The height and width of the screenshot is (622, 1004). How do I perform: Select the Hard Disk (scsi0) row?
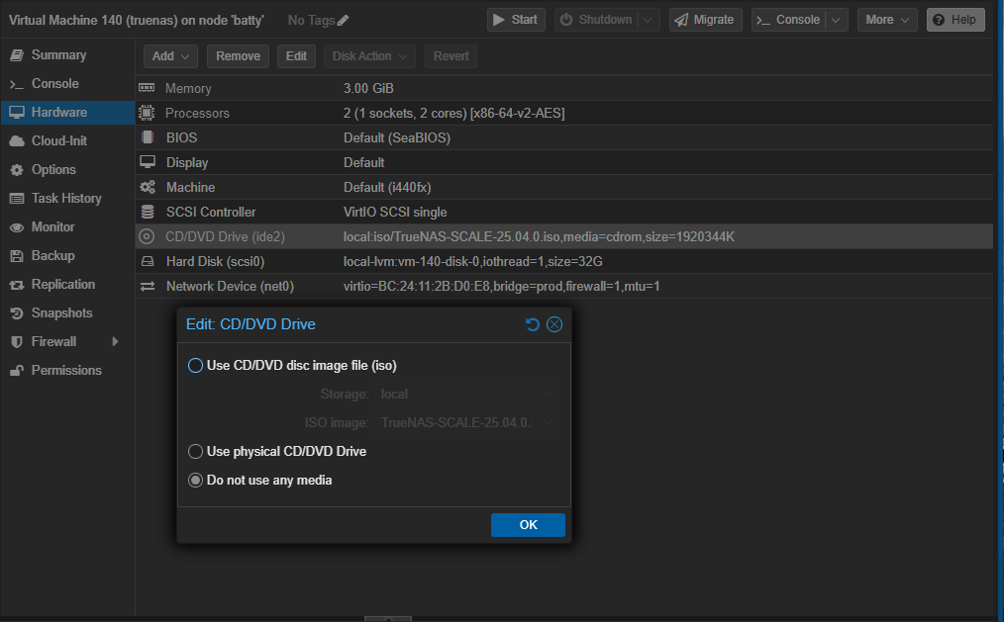pos(215,261)
